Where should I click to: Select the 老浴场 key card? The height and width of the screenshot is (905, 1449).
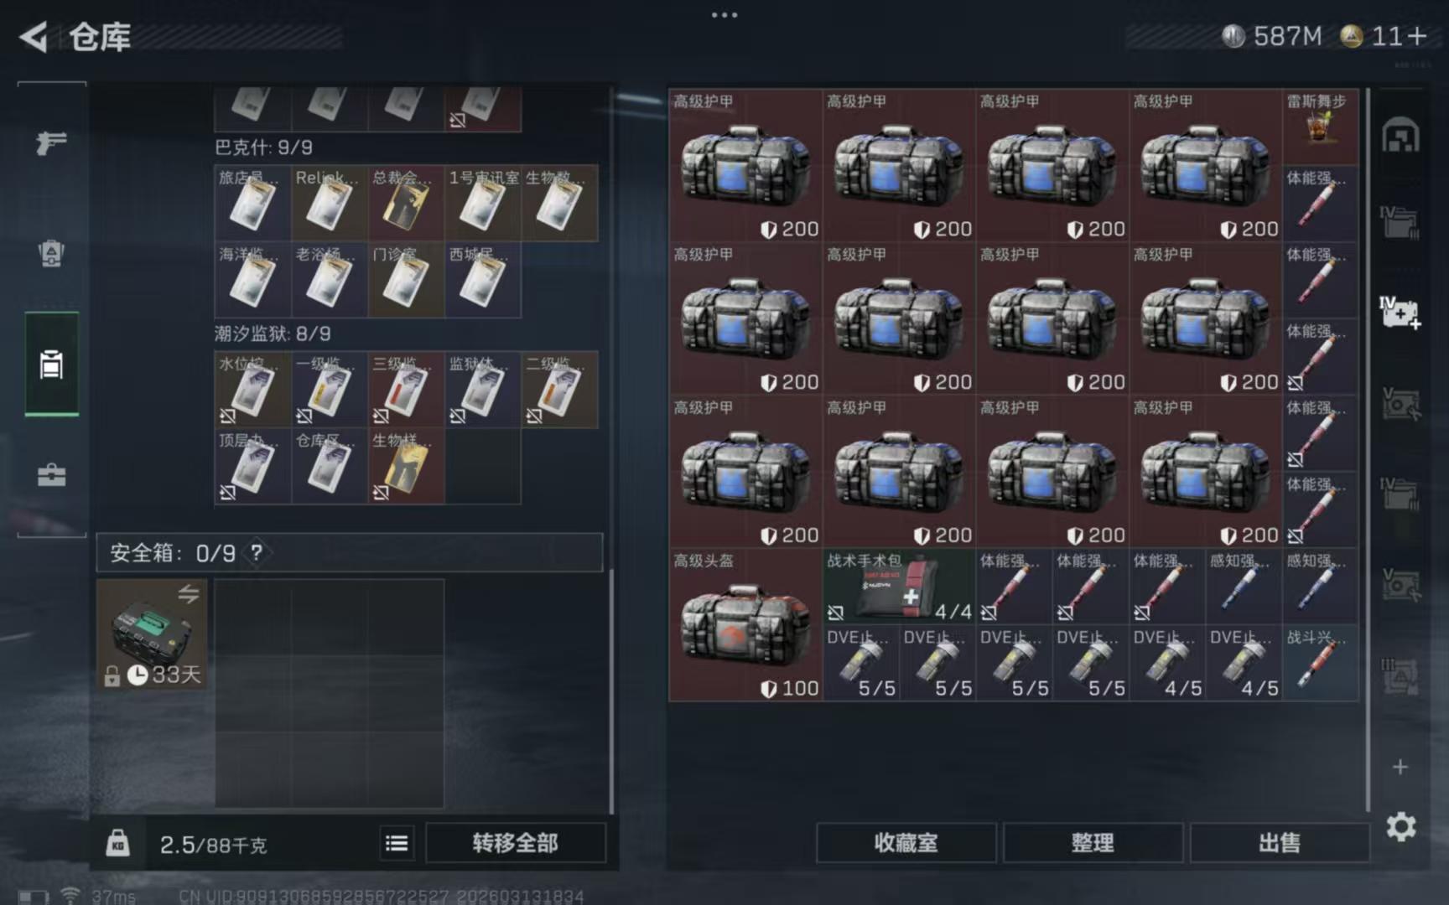coord(330,280)
